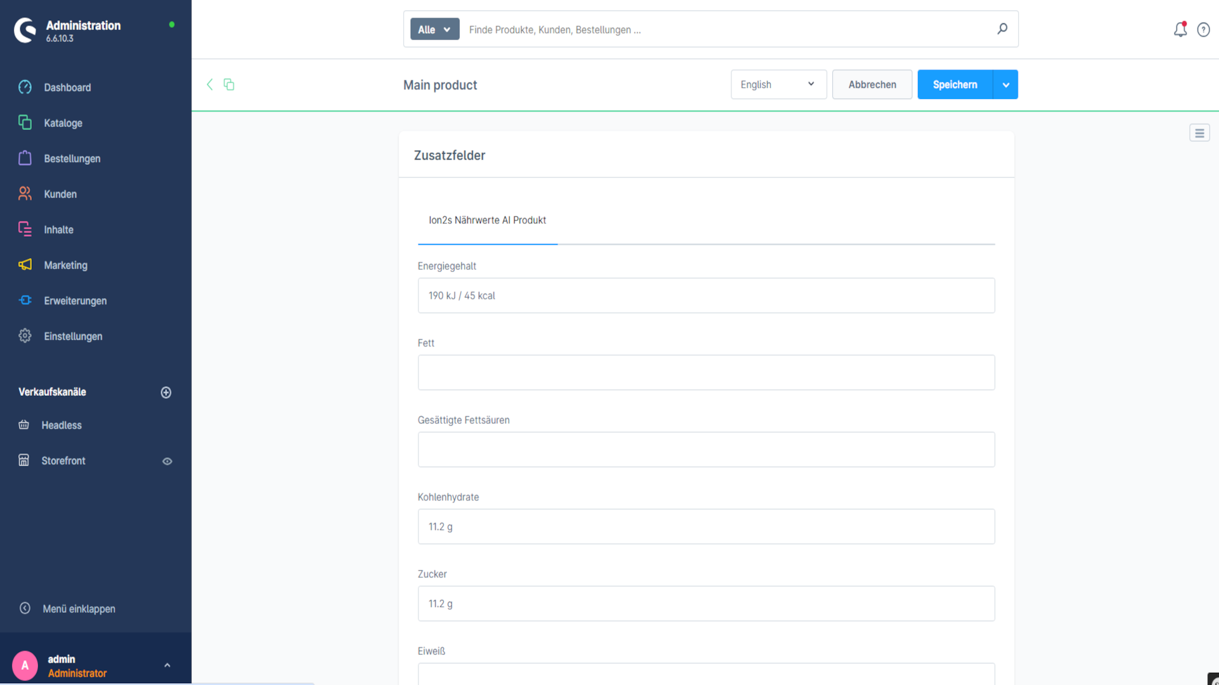
Task: Focus the global search input field
Action: pyautogui.click(x=727, y=29)
